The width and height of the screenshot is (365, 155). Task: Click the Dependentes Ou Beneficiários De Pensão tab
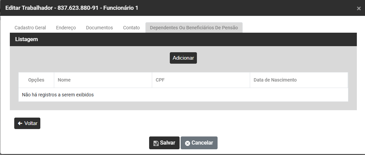pyautogui.click(x=194, y=28)
